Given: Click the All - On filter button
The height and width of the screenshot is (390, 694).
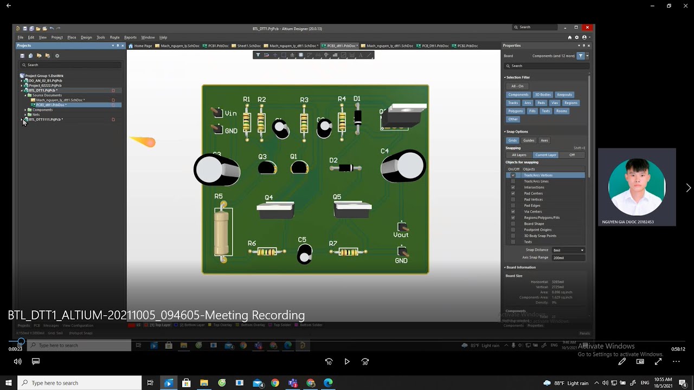Looking at the screenshot, I should coord(517,86).
